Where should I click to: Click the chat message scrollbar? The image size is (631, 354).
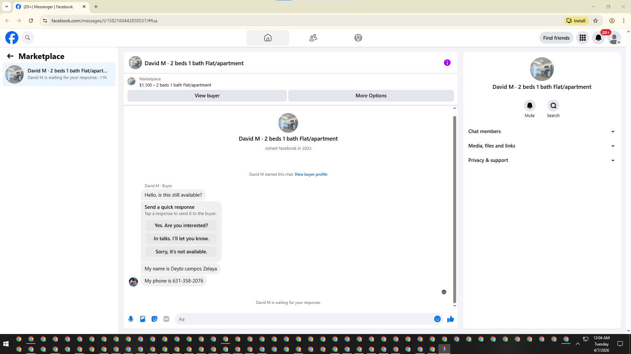click(455, 210)
